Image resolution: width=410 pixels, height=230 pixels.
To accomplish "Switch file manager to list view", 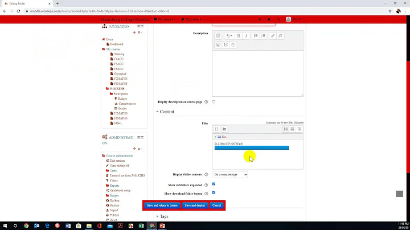I will coord(292,129).
